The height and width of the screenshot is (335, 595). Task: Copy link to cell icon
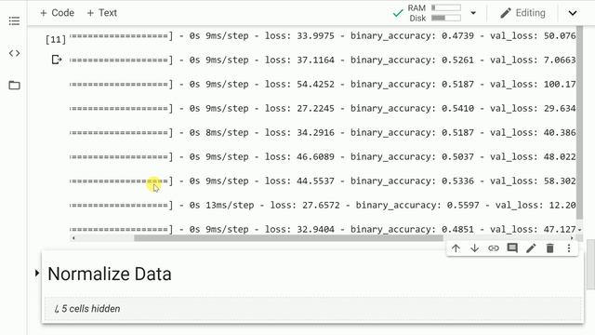(x=494, y=248)
